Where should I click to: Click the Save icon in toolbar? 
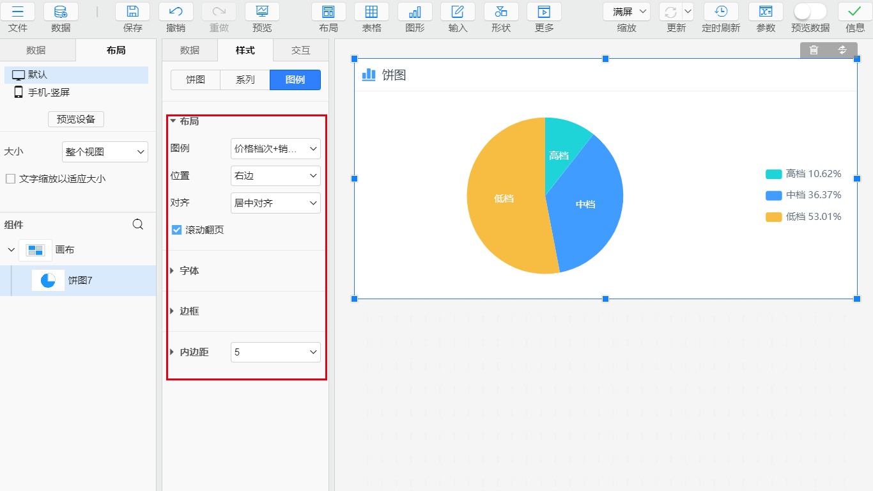click(x=132, y=12)
